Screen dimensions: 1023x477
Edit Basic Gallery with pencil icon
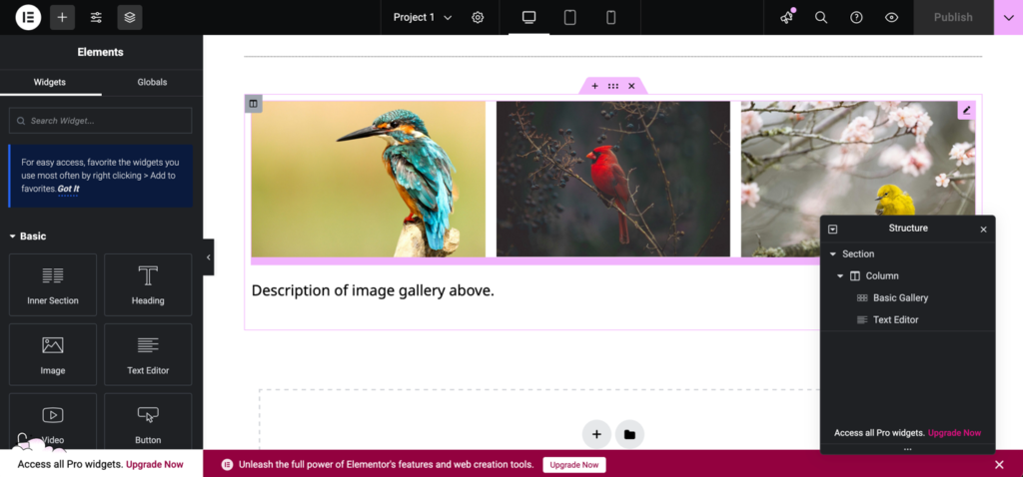coord(966,110)
